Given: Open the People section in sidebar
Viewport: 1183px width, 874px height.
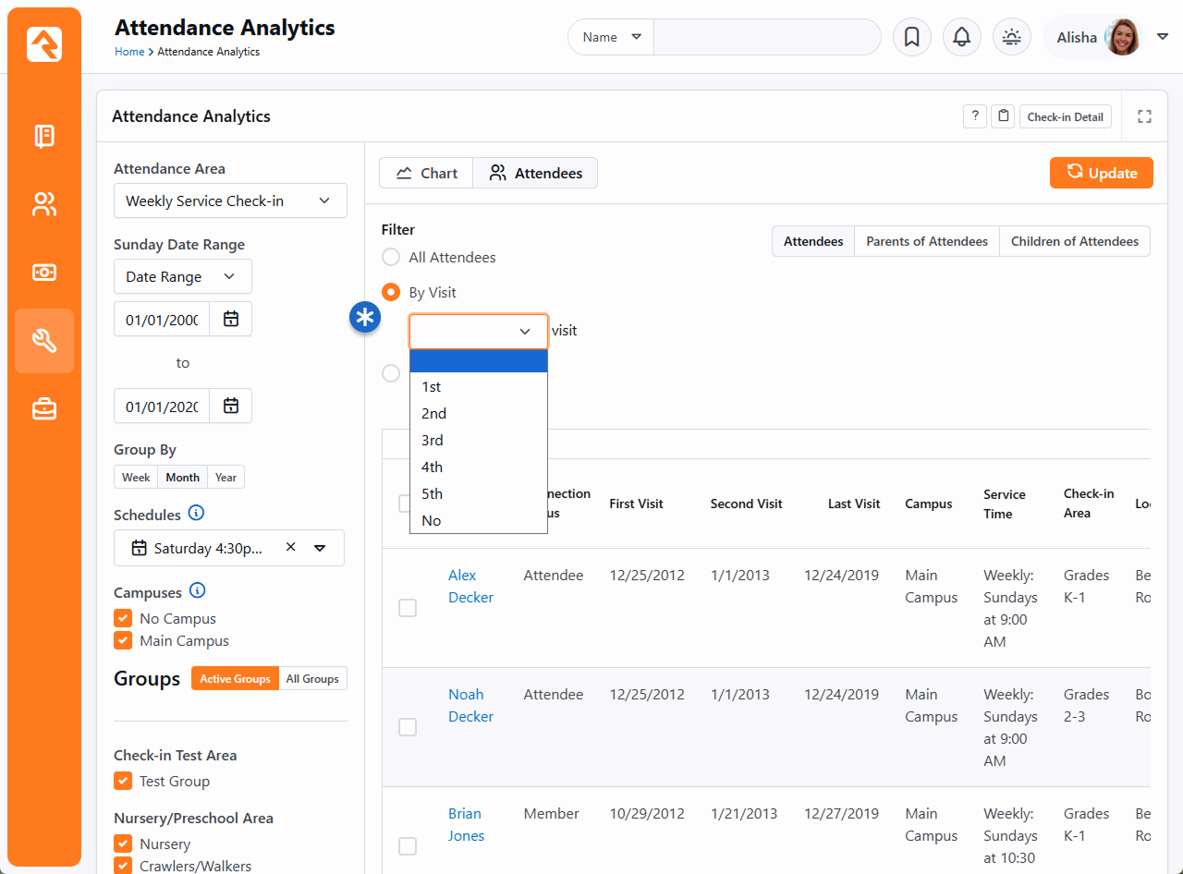Looking at the screenshot, I should click(44, 204).
